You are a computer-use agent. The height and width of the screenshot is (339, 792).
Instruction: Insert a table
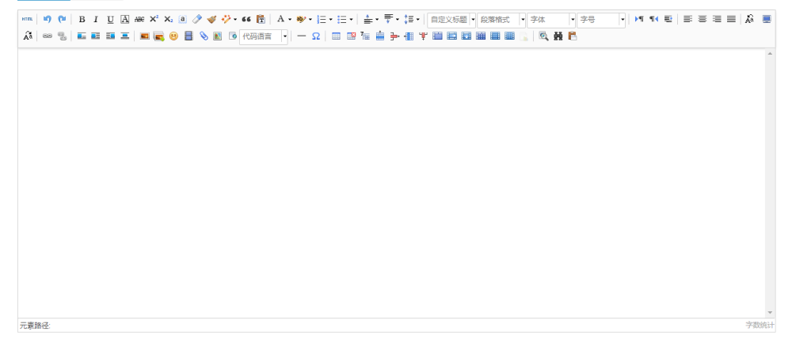tap(336, 36)
